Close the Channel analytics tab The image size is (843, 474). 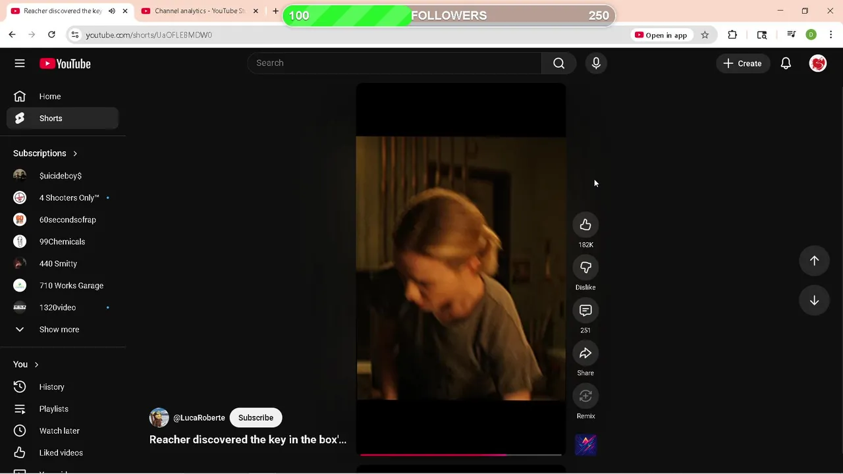pos(256,11)
